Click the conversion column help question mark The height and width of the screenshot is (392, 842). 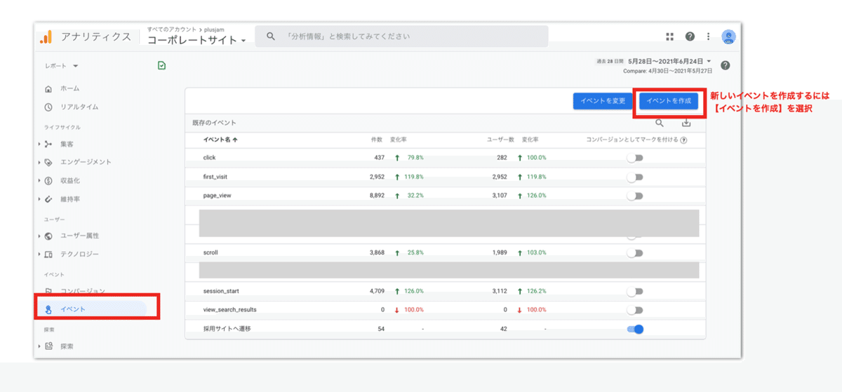tap(683, 140)
